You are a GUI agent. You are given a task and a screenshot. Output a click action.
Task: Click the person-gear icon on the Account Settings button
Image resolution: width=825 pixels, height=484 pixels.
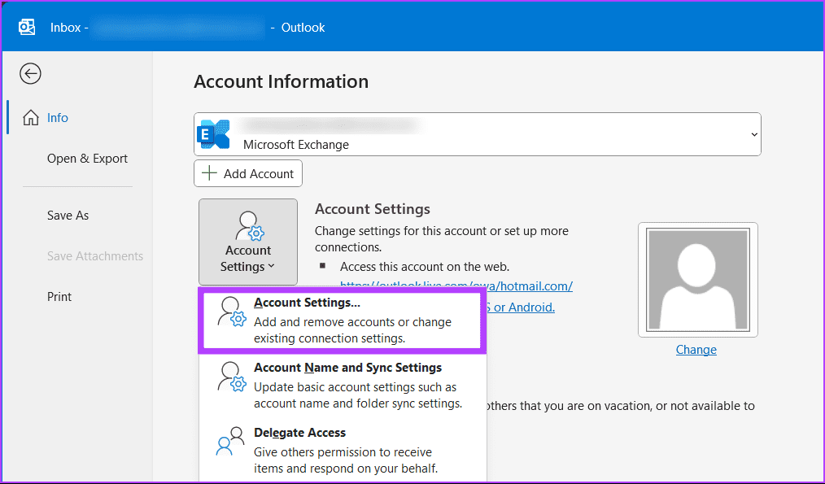coord(250,225)
